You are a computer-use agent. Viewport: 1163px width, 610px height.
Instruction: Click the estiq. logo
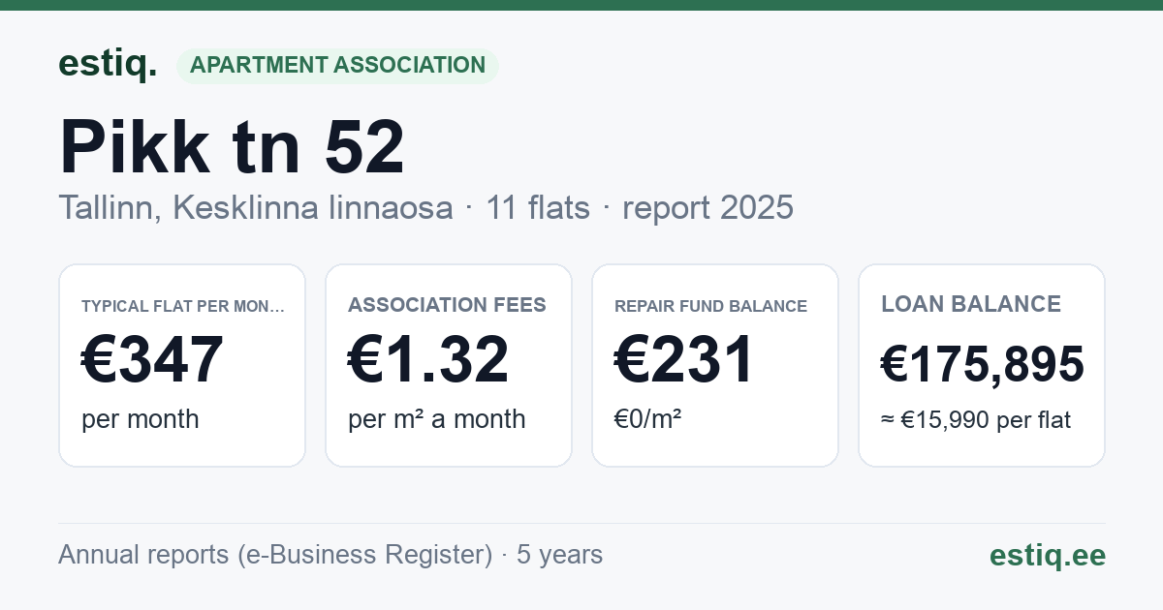[x=108, y=64]
